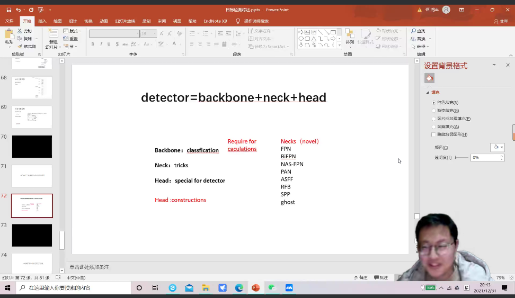The image size is (515, 298).
Task: Select the Gradient Fill radio option
Action: 433,111
